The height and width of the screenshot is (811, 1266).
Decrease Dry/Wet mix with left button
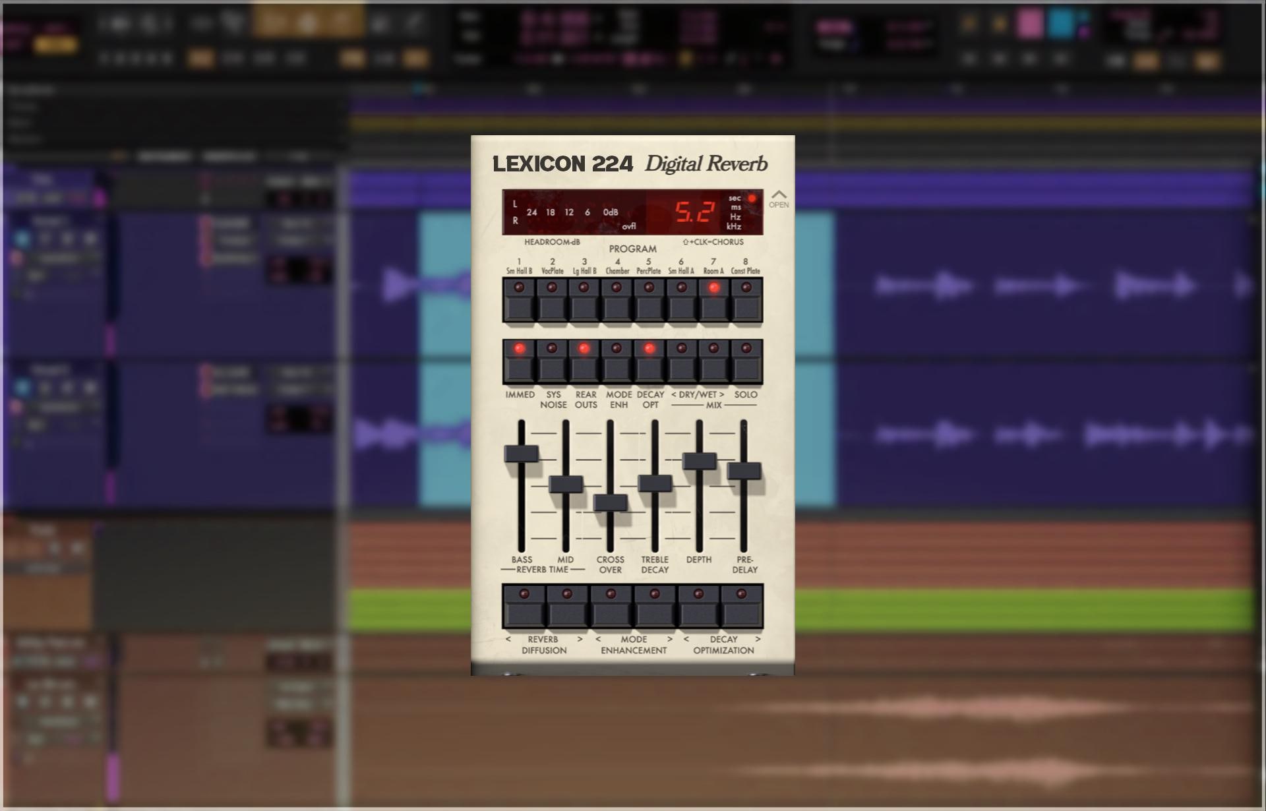point(681,361)
